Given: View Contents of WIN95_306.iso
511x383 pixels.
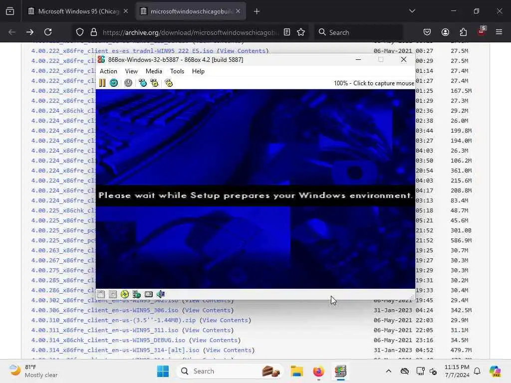Looking at the screenshot, I should [208, 310].
